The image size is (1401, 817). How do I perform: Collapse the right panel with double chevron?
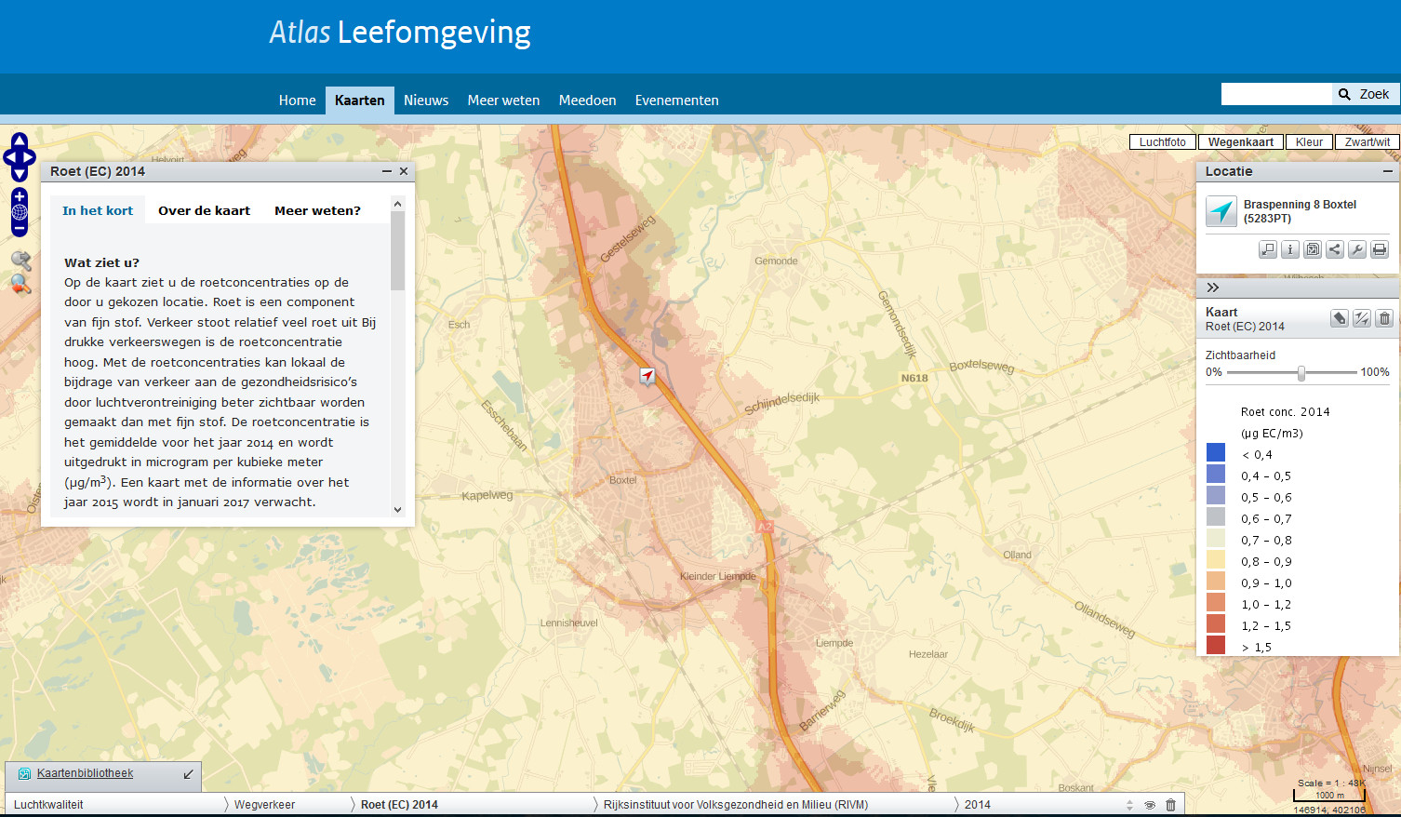pos(1213,288)
